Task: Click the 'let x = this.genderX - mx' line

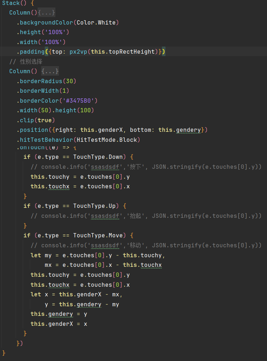Action: [x=76, y=295]
